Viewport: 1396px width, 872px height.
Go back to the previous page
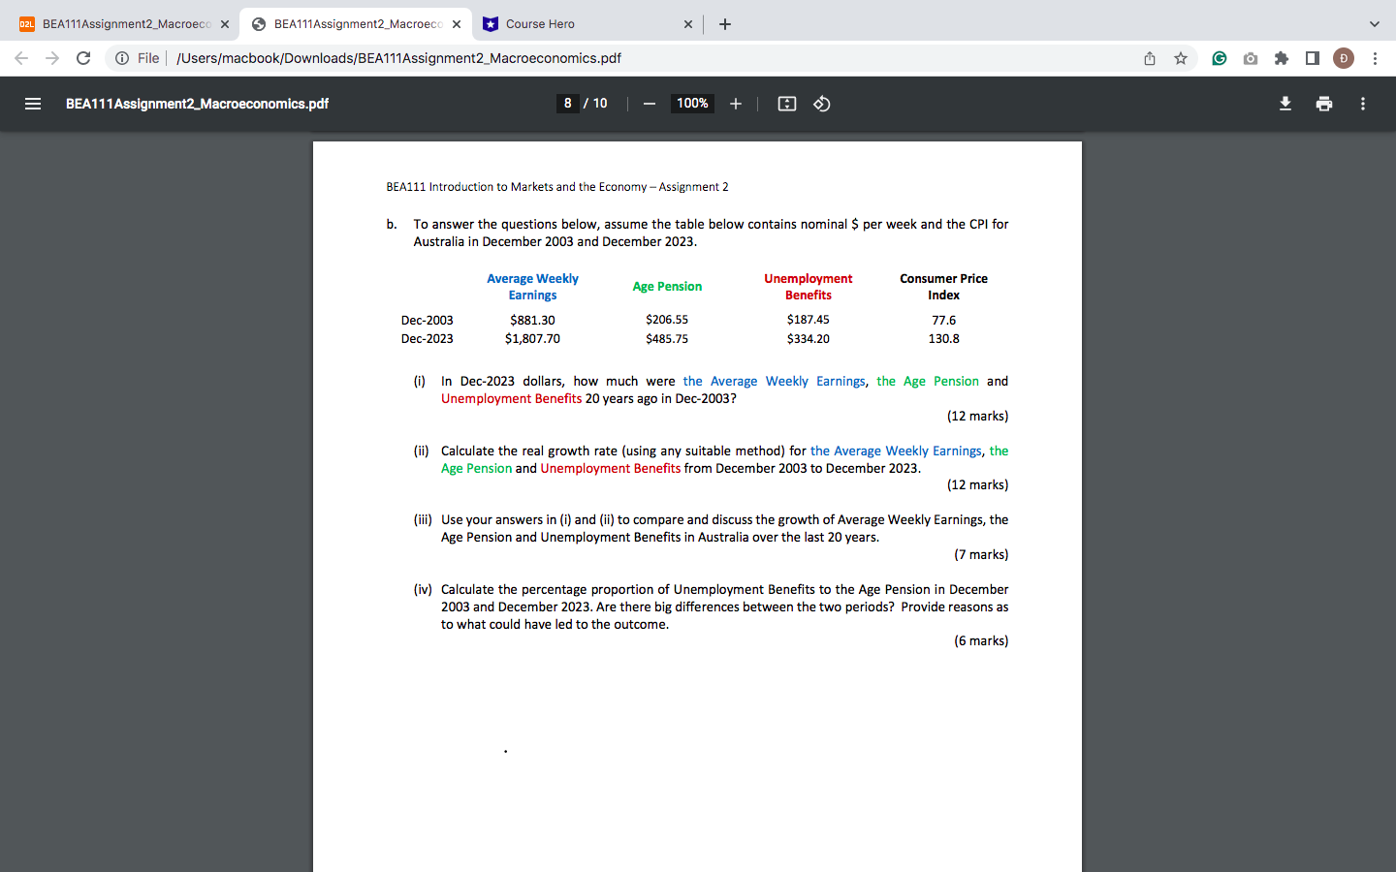click(21, 58)
